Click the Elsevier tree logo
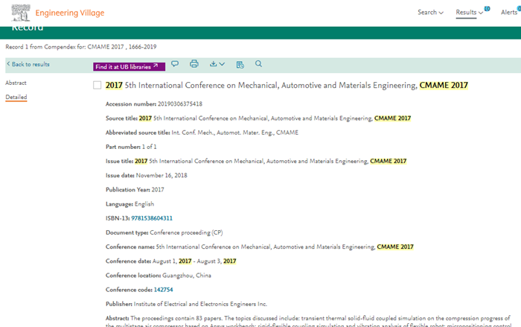Viewport: 521px width, 327px height. click(21, 13)
